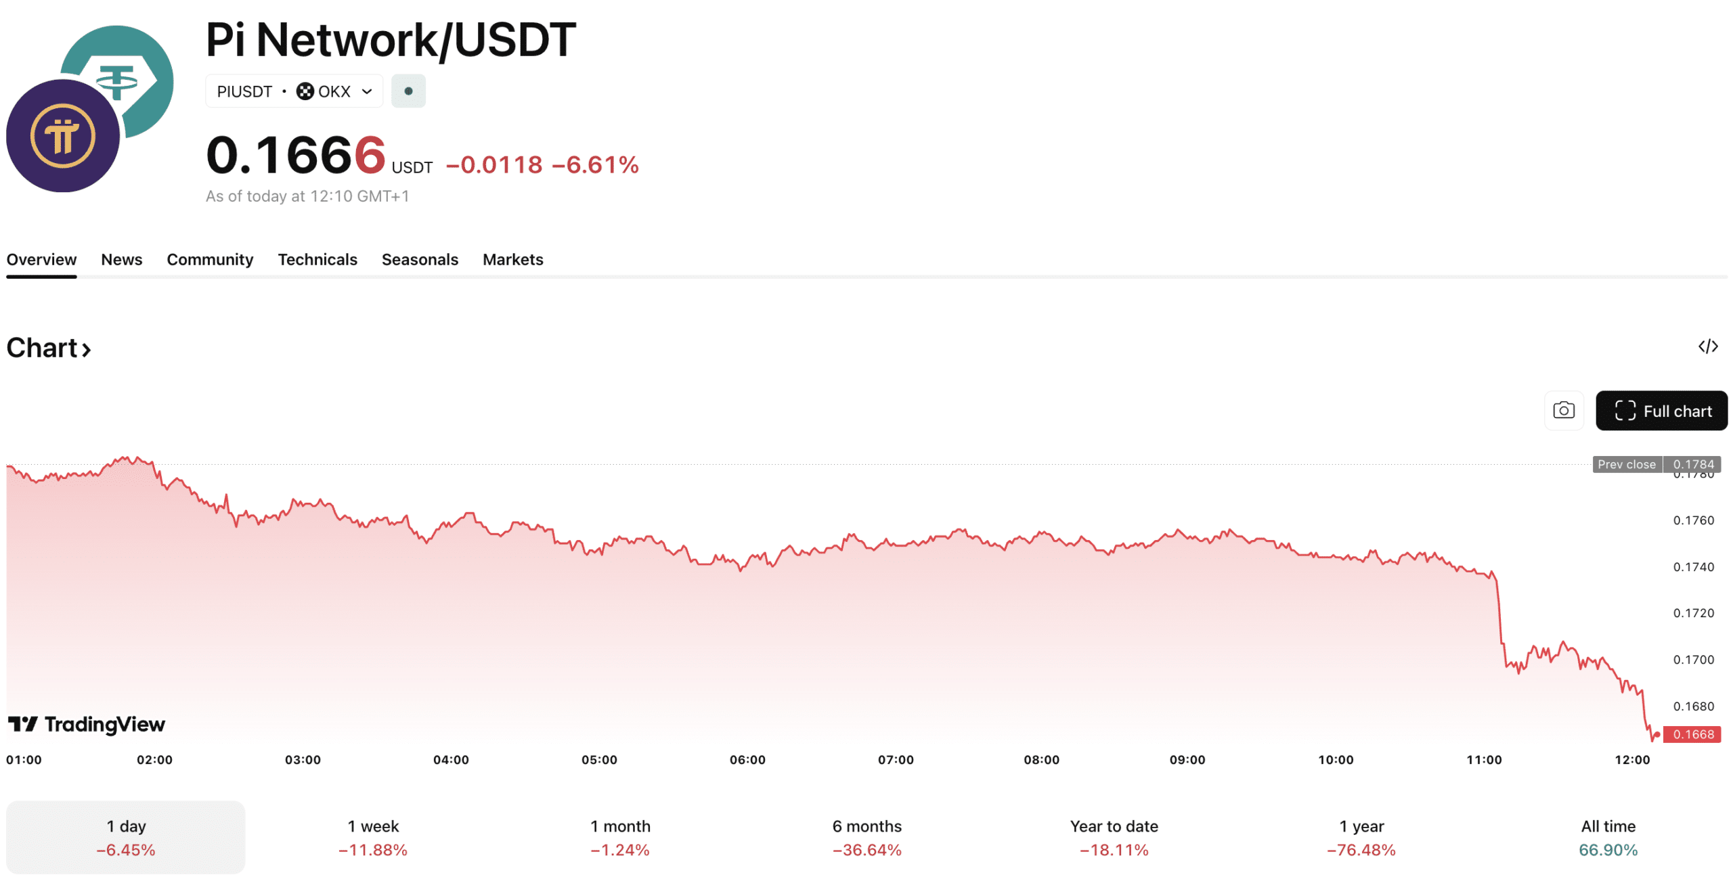Click the 11:00 time axis label
1733x881 pixels.
(x=1484, y=760)
